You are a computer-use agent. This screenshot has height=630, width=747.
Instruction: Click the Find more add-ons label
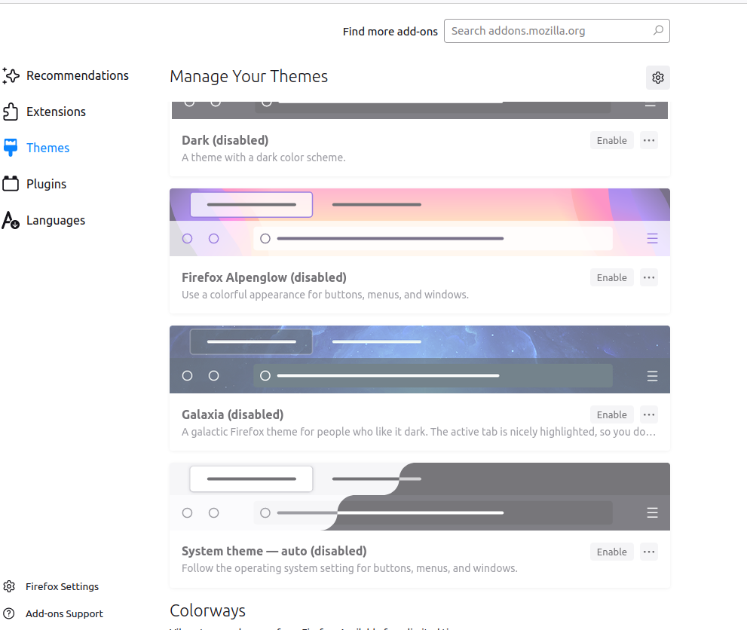[x=390, y=32]
